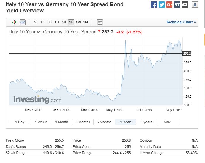This screenshot has height=163, width=205.
Task: Set chart interval to 1H
Action: point(57,22)
